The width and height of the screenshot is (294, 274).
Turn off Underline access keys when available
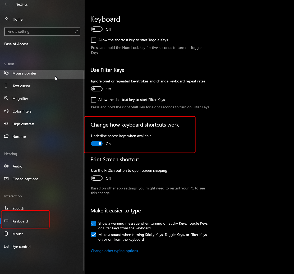(x=97, y=143)
